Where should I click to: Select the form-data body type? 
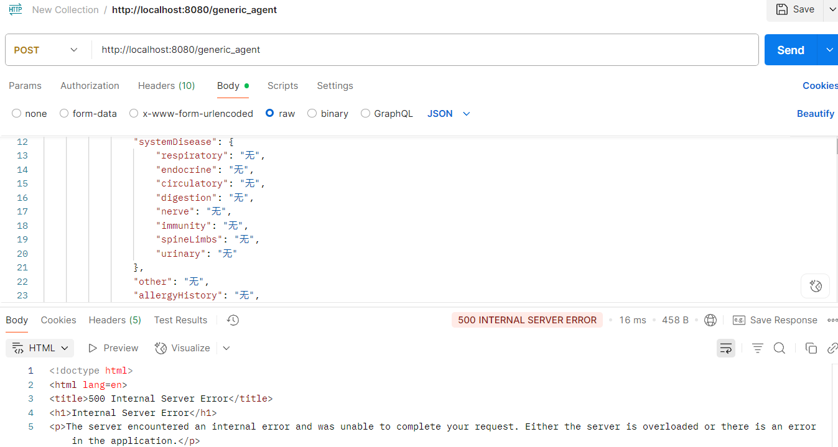pos(88,114)
